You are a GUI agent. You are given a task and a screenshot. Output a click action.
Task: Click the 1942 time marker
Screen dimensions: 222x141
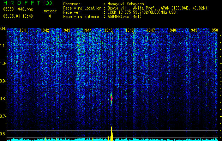[45, 30]
